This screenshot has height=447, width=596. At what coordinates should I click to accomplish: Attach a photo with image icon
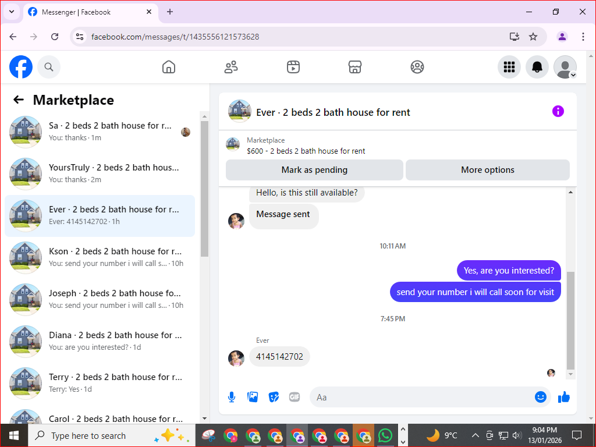point(253,397)
